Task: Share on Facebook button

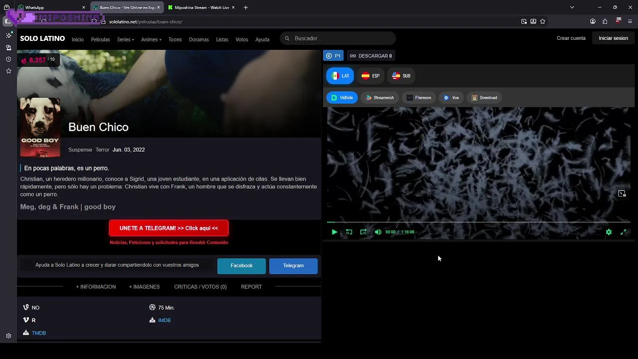Action: (242, 266)
